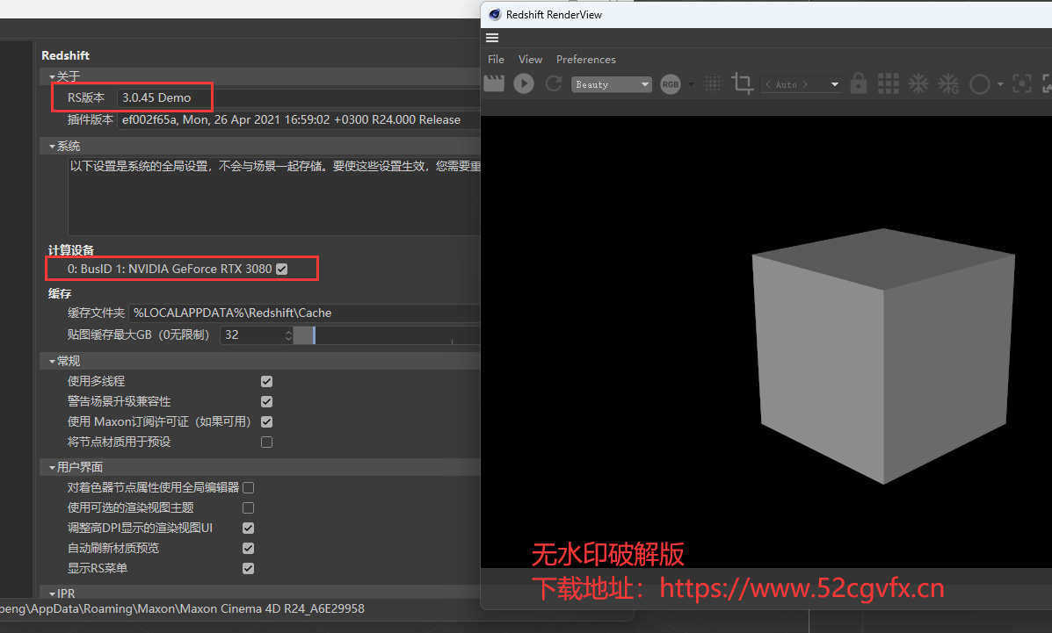This screenshot has width=1052, height=633.
Task: Click the rendered cube in RenderView
Action: pos(883,356)
